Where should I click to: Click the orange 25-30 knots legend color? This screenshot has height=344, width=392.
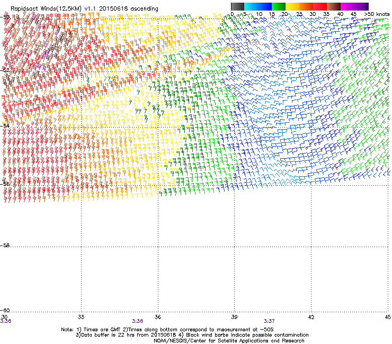pos(306,6)
